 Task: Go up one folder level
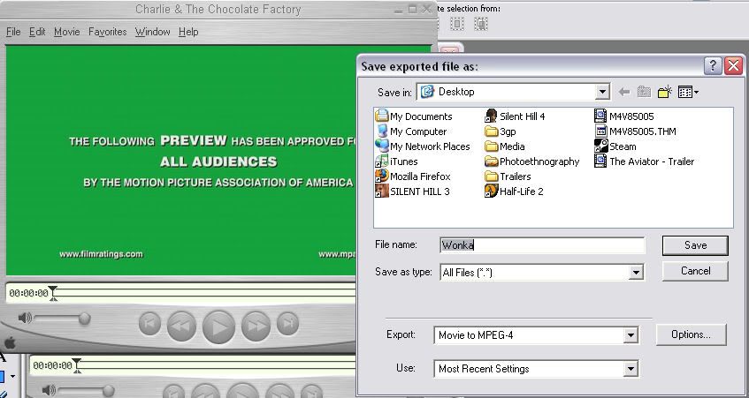click(x=644, y=92)
